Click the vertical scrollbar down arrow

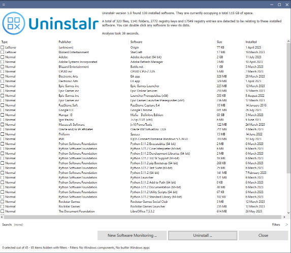pos(288,213)
